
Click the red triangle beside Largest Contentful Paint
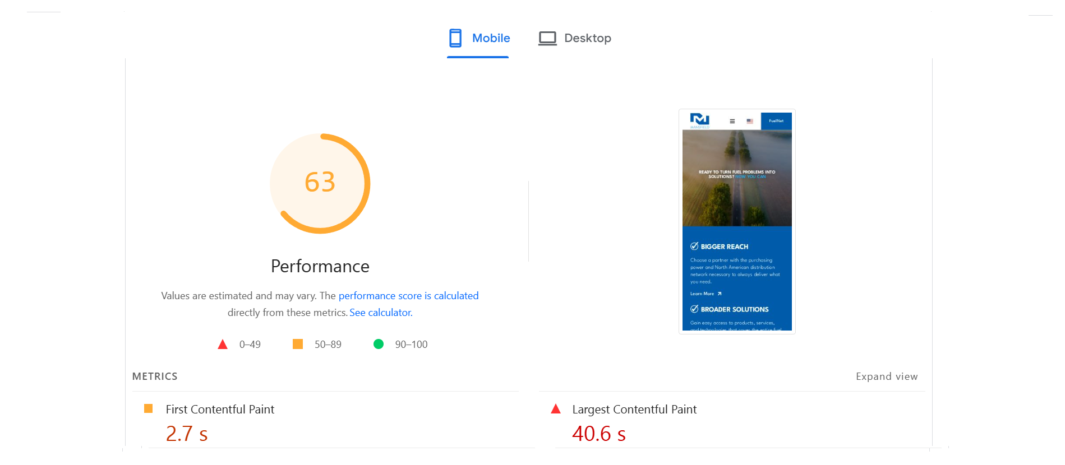tap(556, 409)
